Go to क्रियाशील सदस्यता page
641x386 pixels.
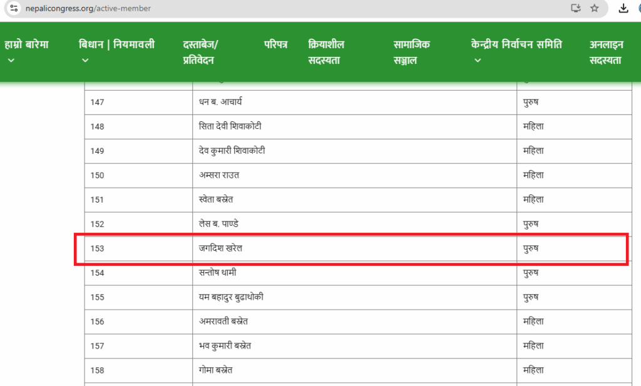[x=326, y=52]
